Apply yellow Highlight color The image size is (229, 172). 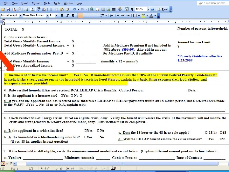(x=143, y=15)
